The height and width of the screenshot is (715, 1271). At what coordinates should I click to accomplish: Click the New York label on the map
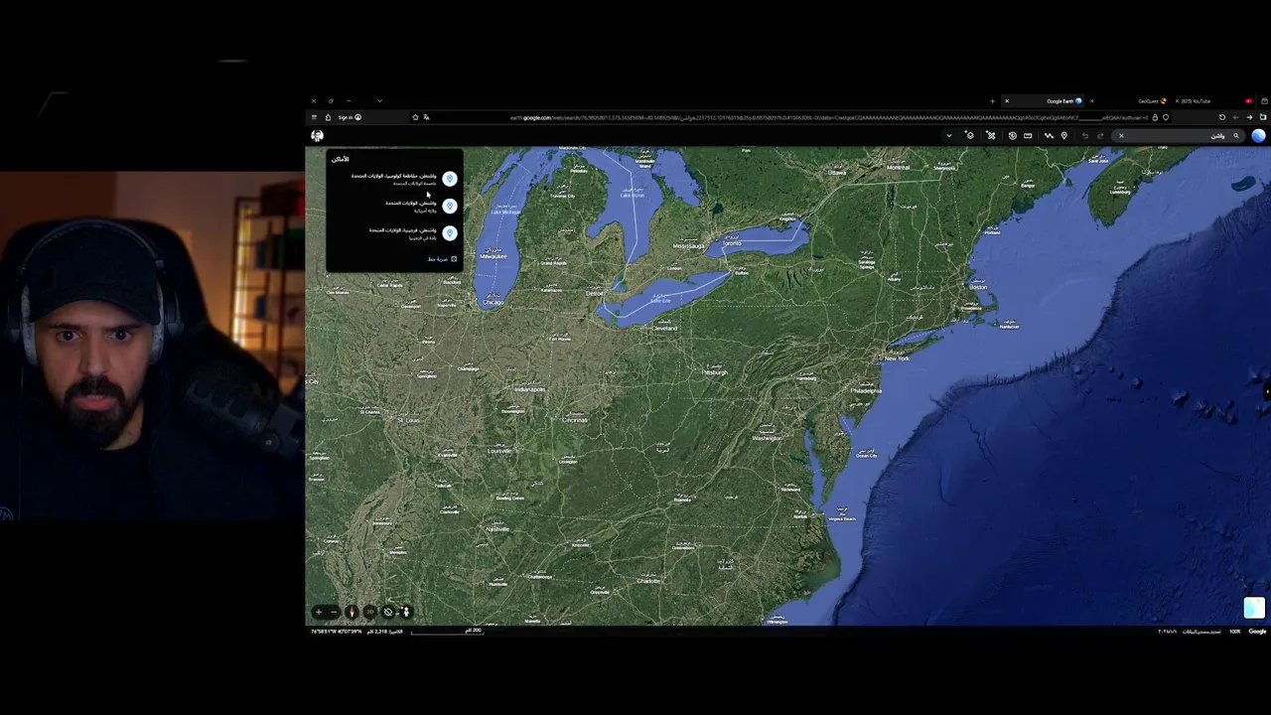coord(897,358)
